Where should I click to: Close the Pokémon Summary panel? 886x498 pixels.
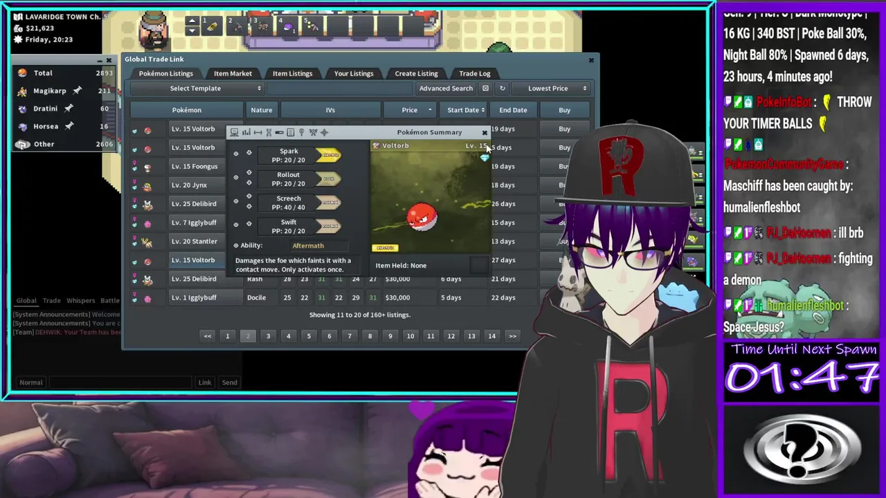(485, 132)
